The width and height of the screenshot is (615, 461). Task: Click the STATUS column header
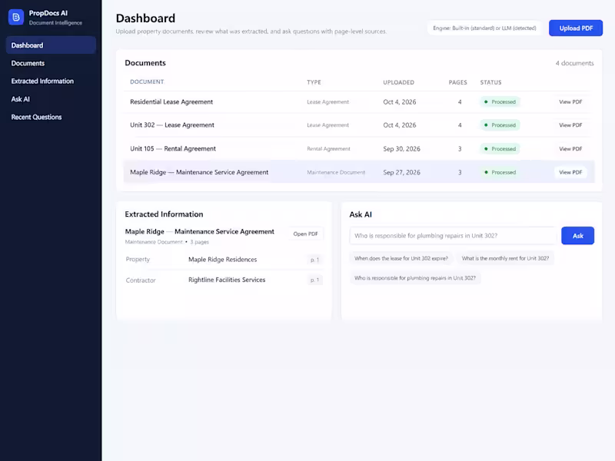click(x=490, y=82)
